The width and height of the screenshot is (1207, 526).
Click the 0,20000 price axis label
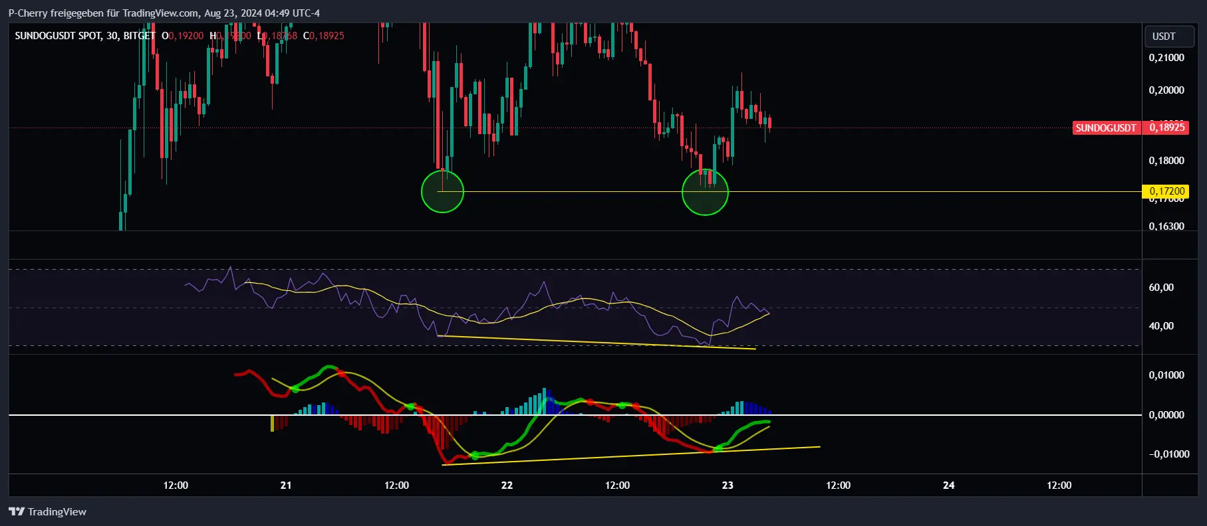[x=1166, y=90]
